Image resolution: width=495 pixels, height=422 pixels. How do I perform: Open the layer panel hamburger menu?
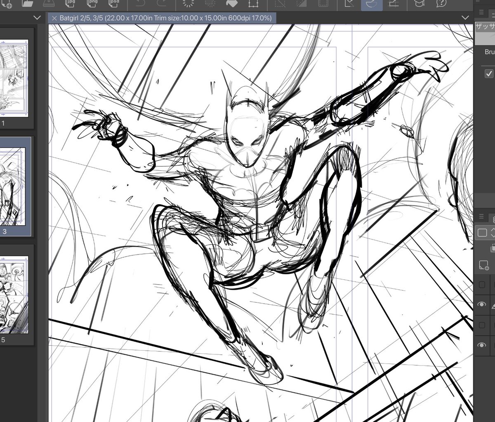pos(481,217)
